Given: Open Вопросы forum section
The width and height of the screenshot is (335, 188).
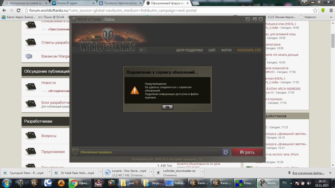Looking at the screenshot, I should point(49,136).
